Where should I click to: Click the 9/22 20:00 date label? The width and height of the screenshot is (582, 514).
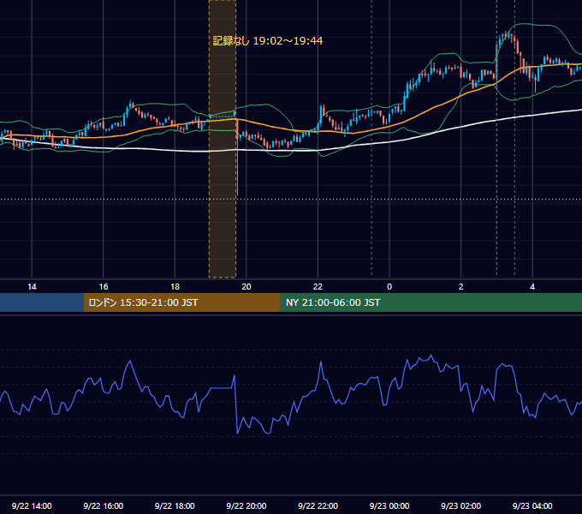click(x=246, y=505)
